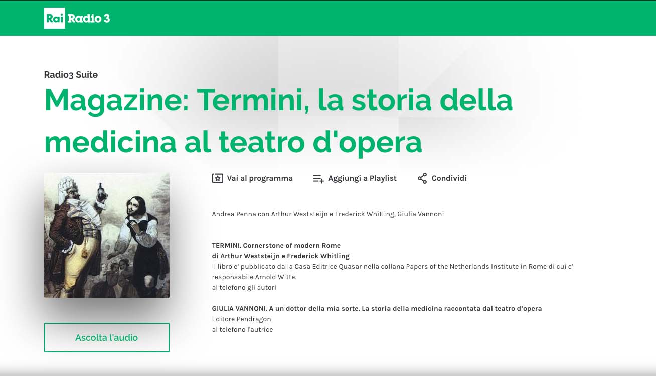Click the GIULIA VANNONI book title line

[x=377, y=309]
